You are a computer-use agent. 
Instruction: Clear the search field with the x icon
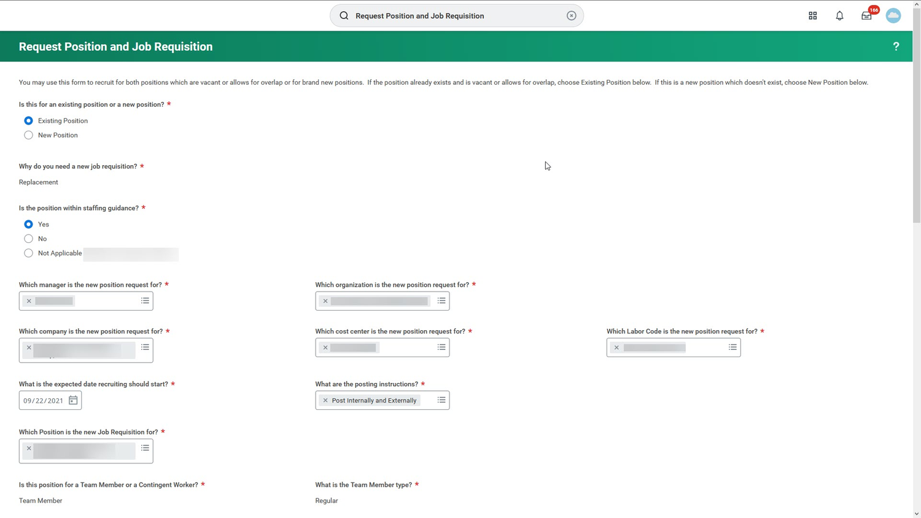point(571,15)
